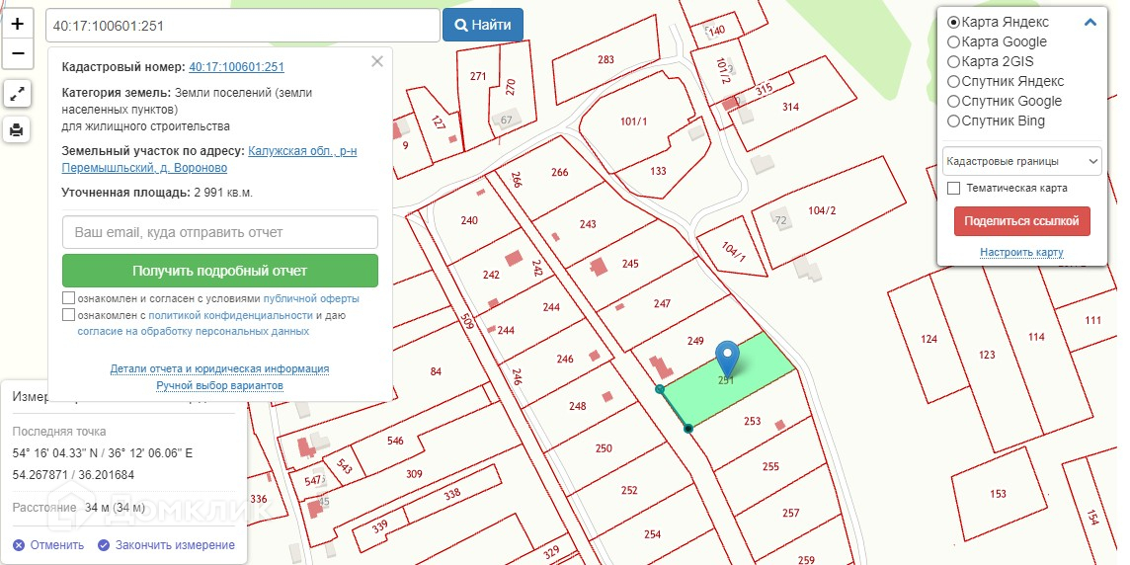Select Спутник Bing radio option

tap(953, 121)
